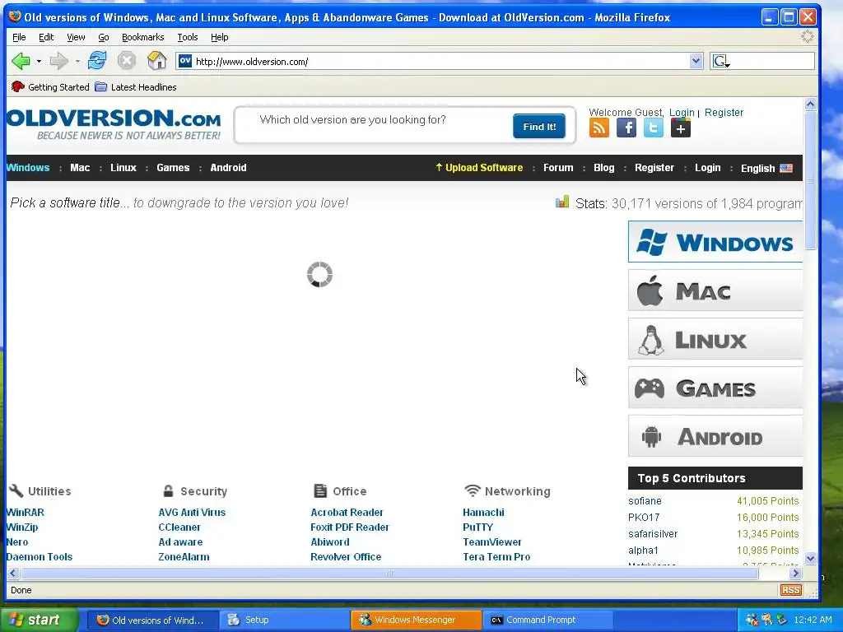Open Latest Headlines bookmark folder
Image resolution: width=843 pixels, height=632 pixels.
pos(136,87)
